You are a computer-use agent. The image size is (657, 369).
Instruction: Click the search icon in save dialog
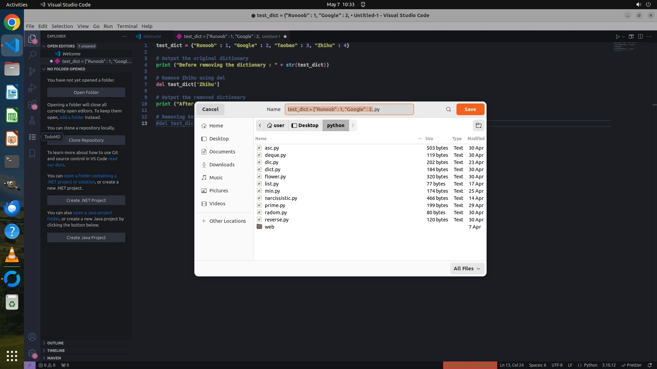coord(448,109)
